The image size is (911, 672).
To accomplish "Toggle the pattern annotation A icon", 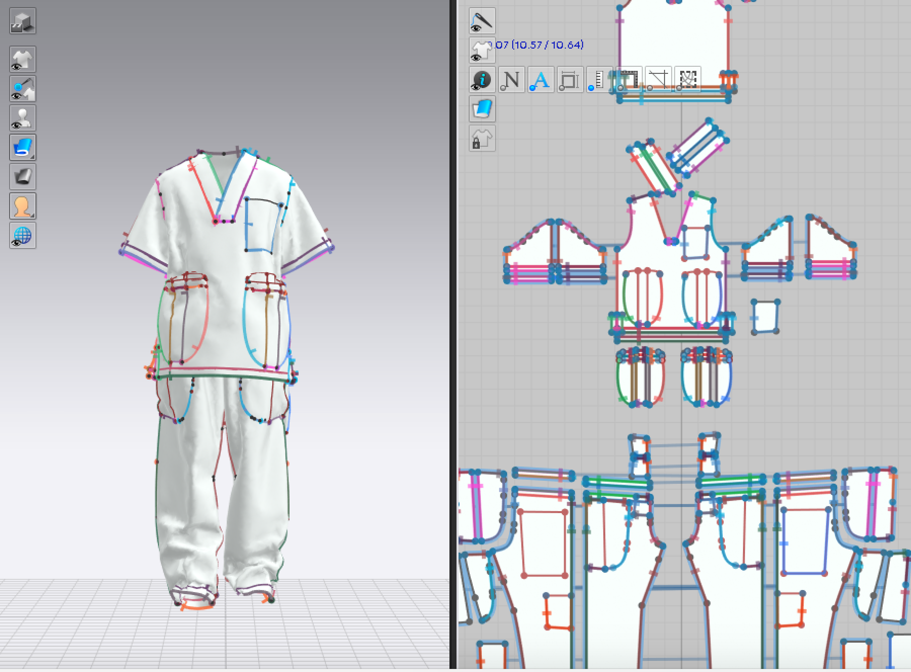I will pos(541,79).
